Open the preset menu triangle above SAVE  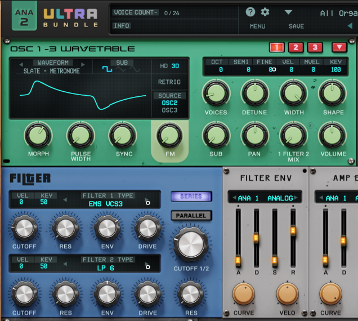point(288,12)
